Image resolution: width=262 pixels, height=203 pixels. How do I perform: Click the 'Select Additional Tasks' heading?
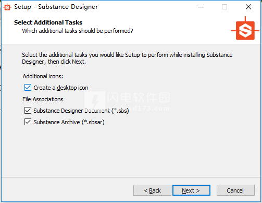click(48, 22)
